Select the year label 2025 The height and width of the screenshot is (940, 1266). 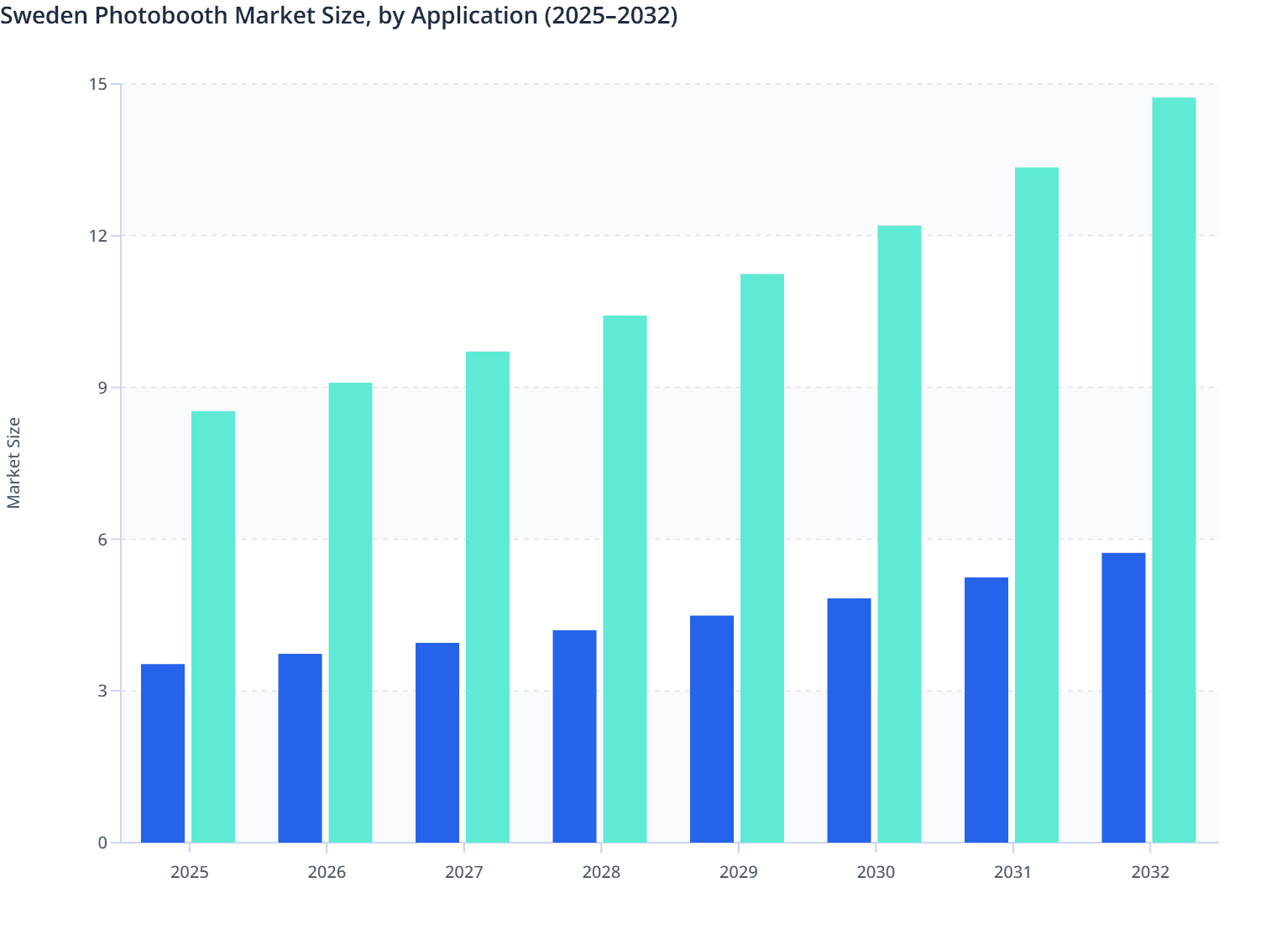pyautogui.click(x=189, y=872)
